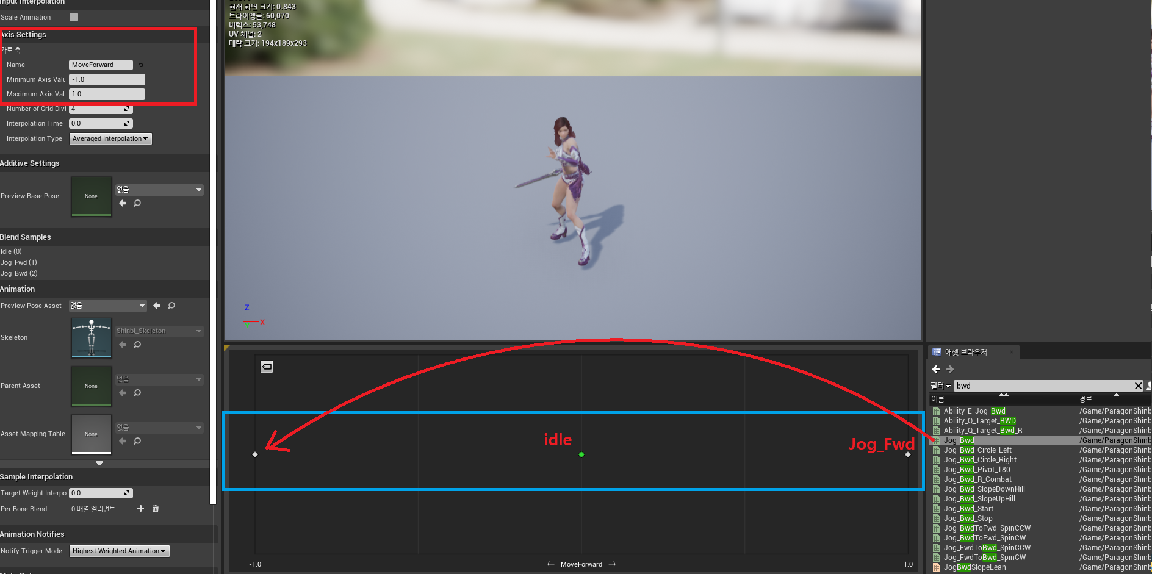Select Jog_Bwd_Circle_Left in the asset list
Viewport: 1152px width, 574px height.
tap(977, 450)
